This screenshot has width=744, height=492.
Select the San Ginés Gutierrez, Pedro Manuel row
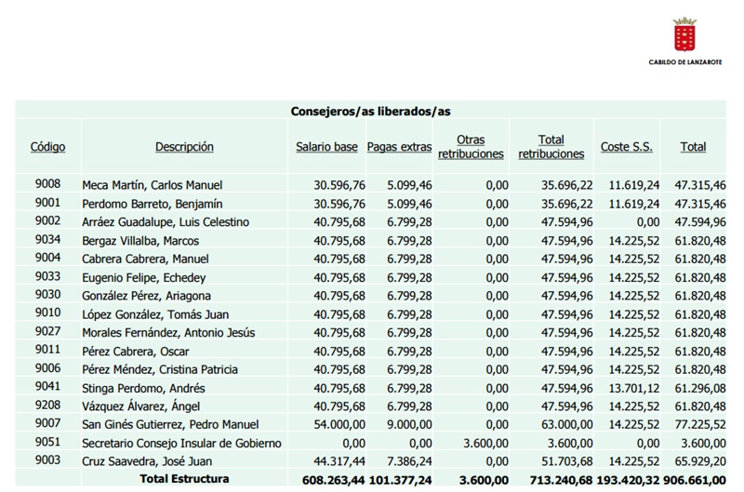[170, 425]
